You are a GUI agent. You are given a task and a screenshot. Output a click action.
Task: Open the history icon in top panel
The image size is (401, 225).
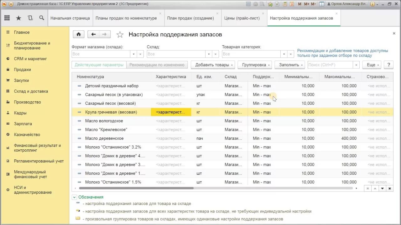[30, 18]
